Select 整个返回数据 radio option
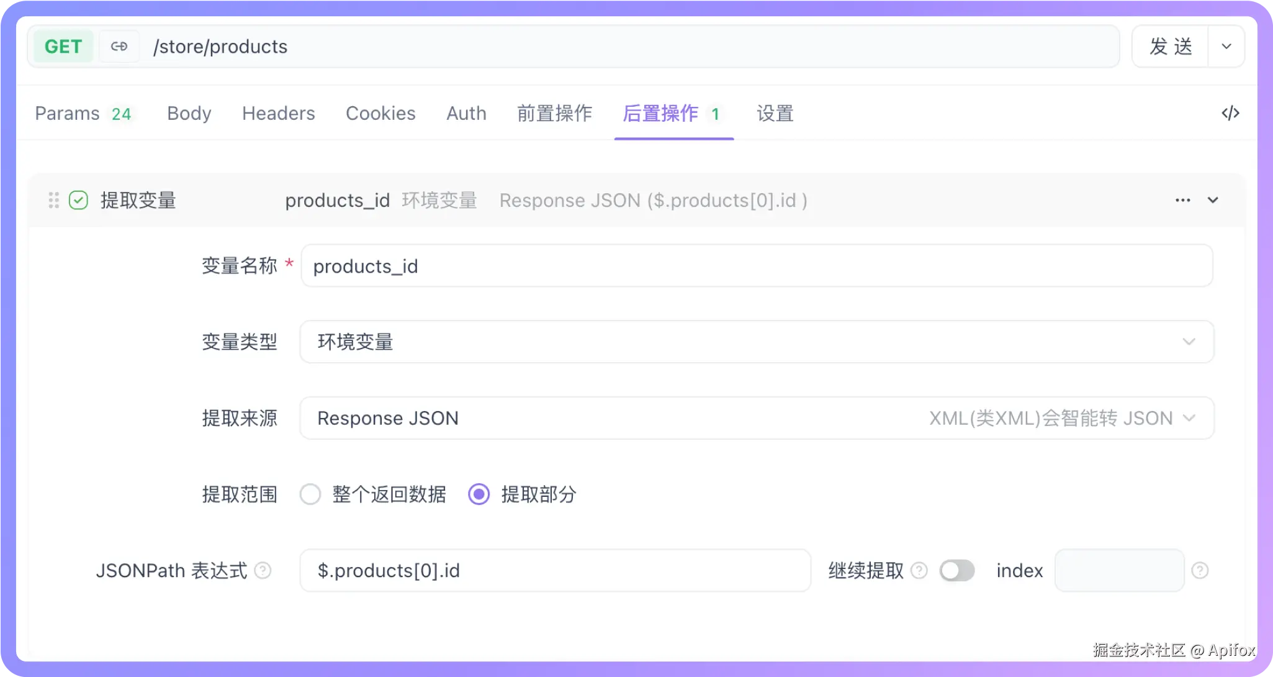The width and height of the screenshot is (1273, 677). (310, 494)
